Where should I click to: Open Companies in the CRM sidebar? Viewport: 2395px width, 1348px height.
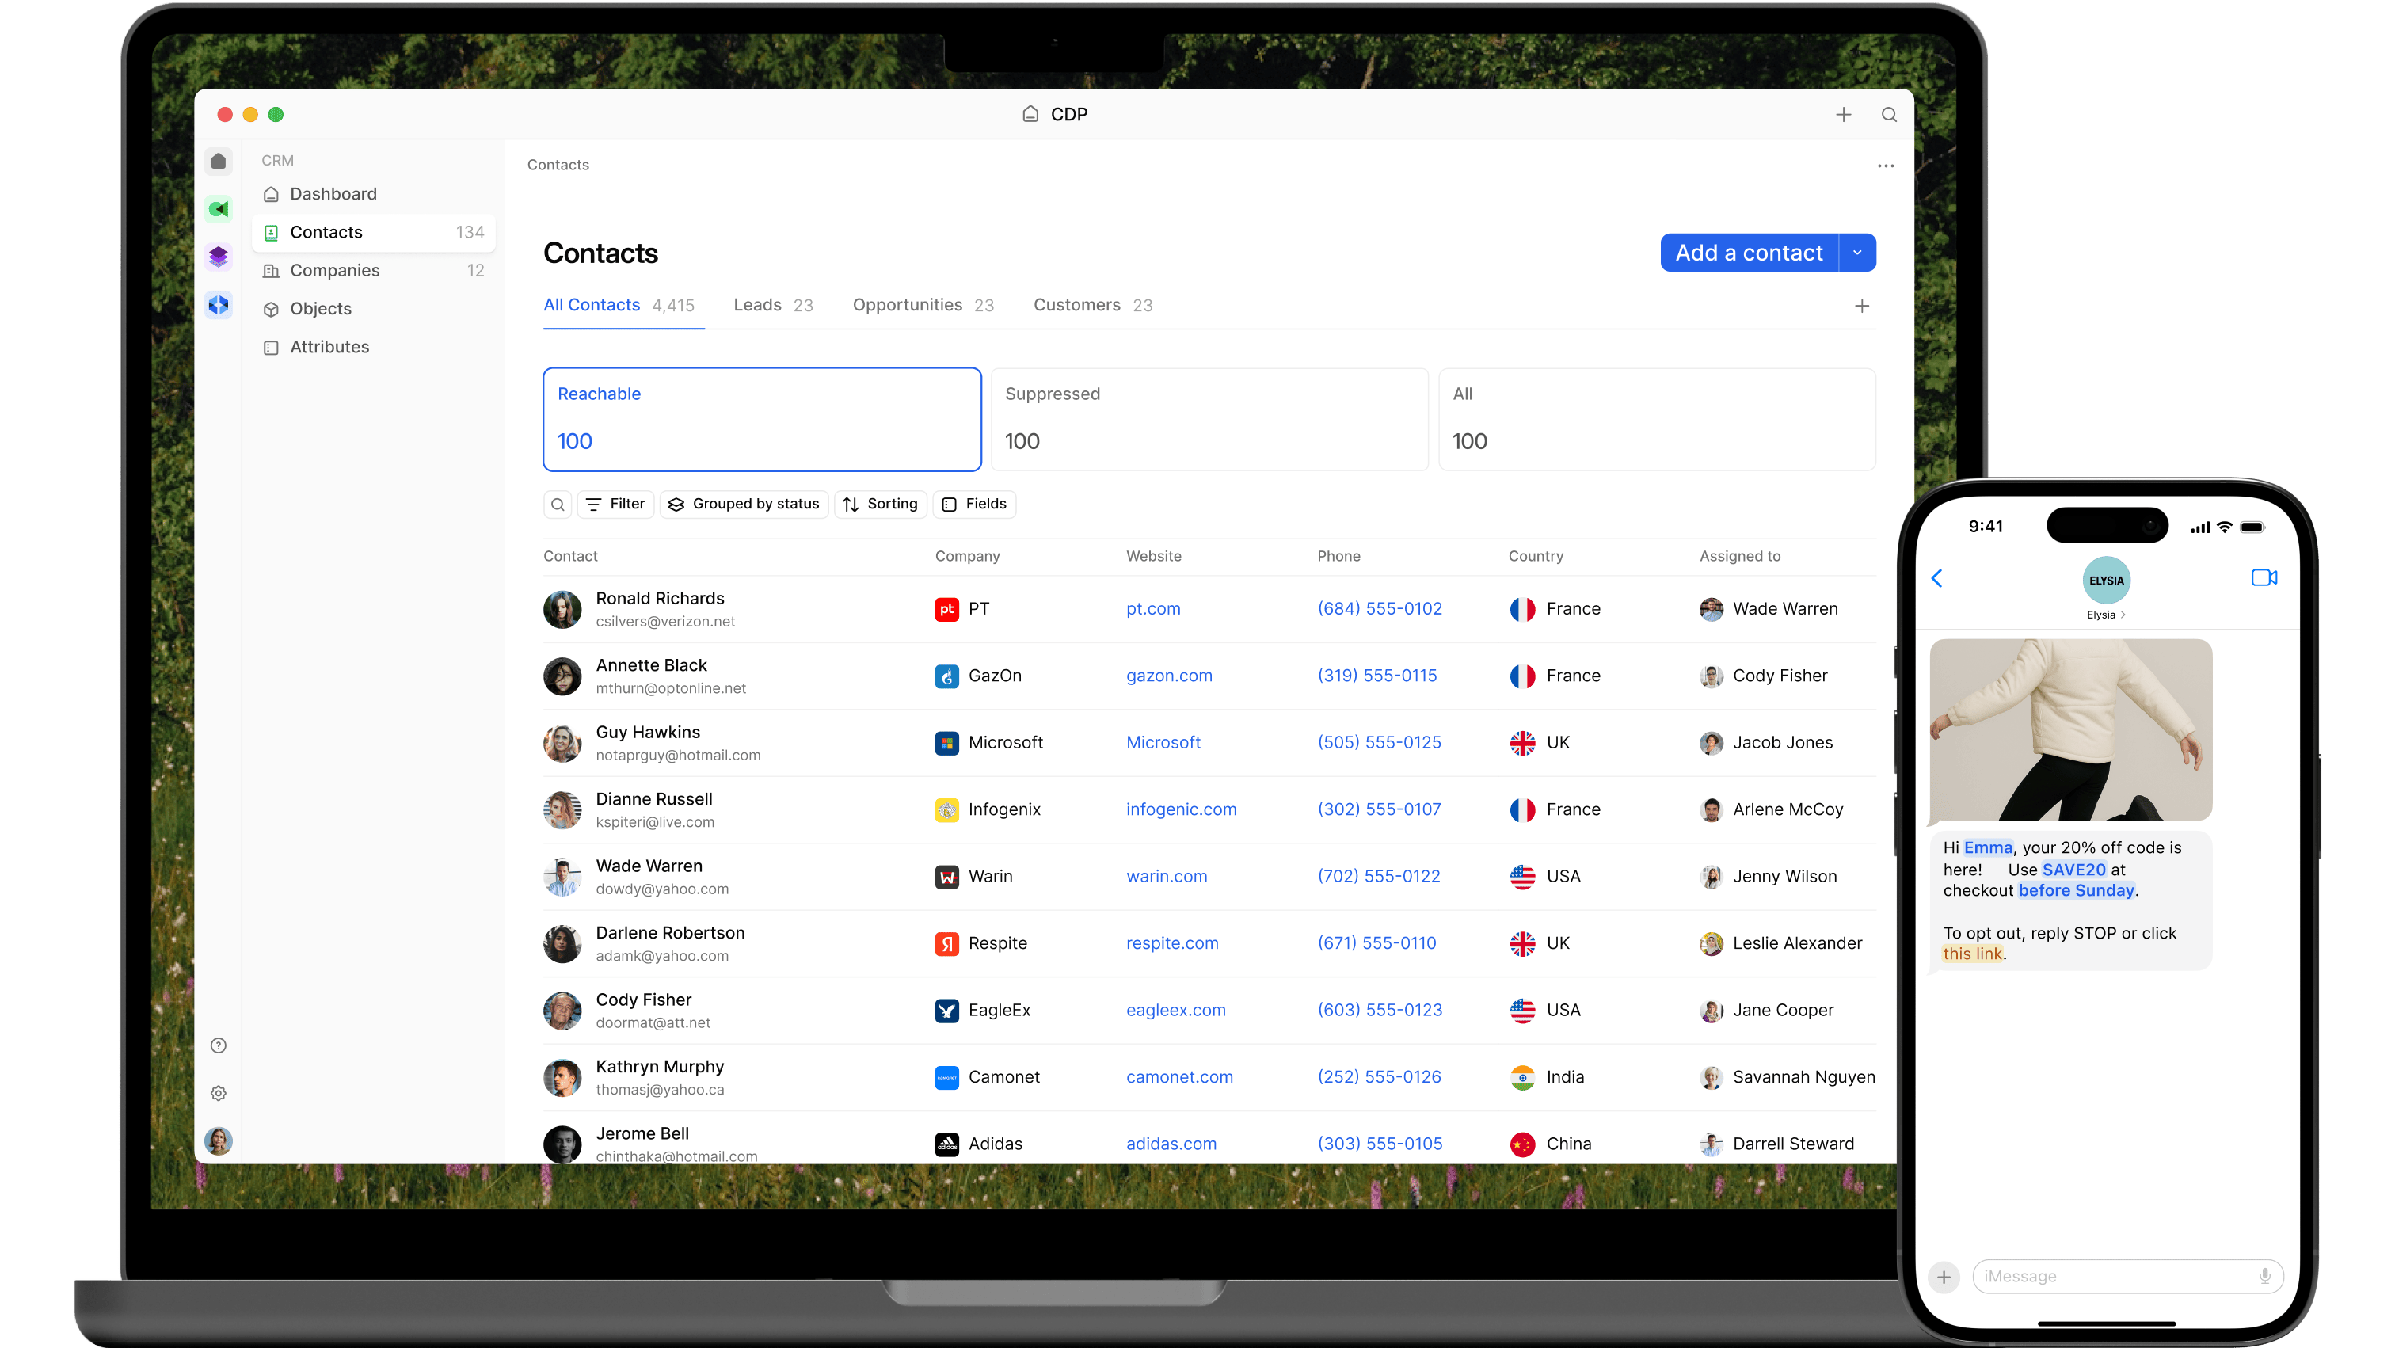374,271
